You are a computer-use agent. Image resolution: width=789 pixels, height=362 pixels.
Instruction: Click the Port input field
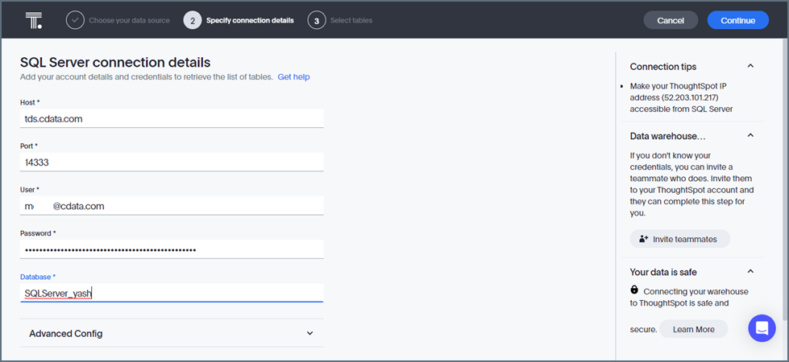tap(172, 162)
